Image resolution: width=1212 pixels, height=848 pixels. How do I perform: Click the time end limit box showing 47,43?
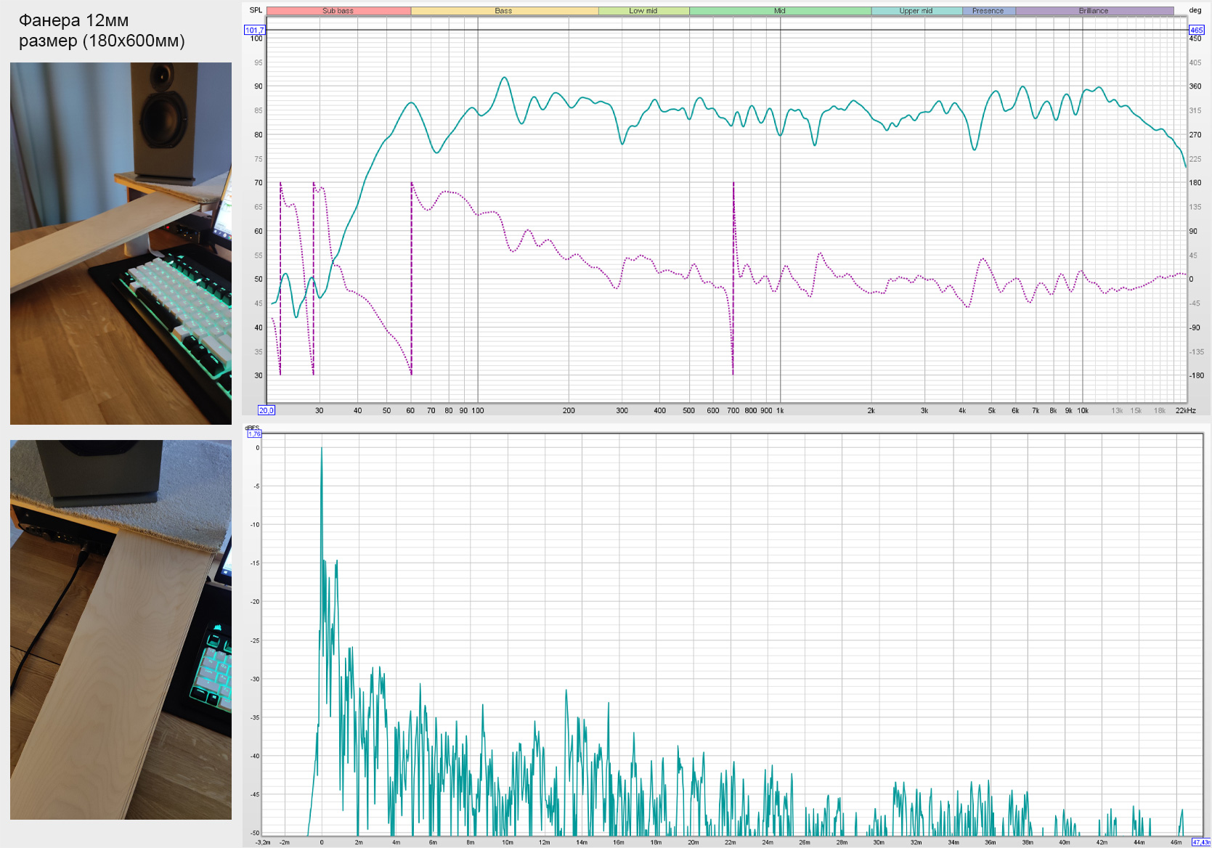coord(1201,842)
